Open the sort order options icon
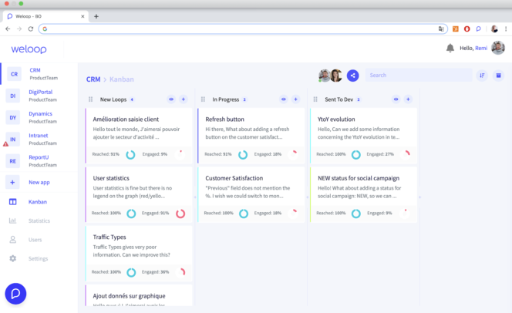512x313 pixels. click(x=482, y=76)
